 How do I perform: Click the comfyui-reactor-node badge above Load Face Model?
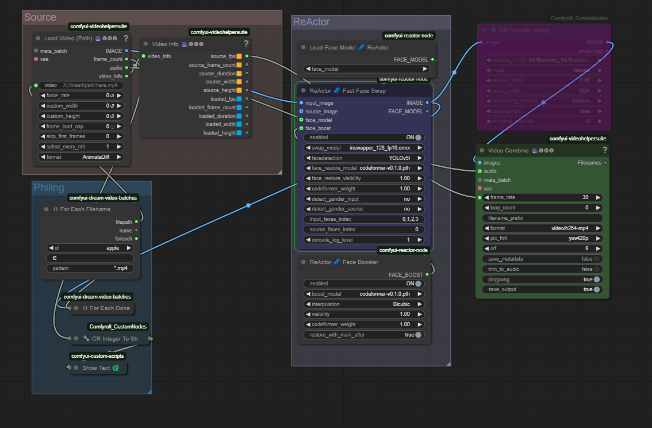(409, 36)
